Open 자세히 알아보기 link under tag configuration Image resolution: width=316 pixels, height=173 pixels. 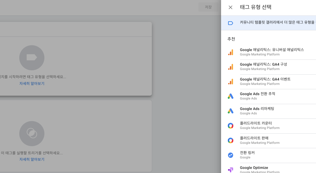(x=32, y=83)
